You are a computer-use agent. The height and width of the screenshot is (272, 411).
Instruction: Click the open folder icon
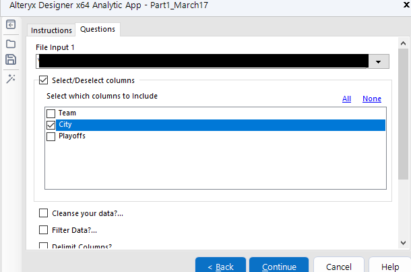[11, 43]
